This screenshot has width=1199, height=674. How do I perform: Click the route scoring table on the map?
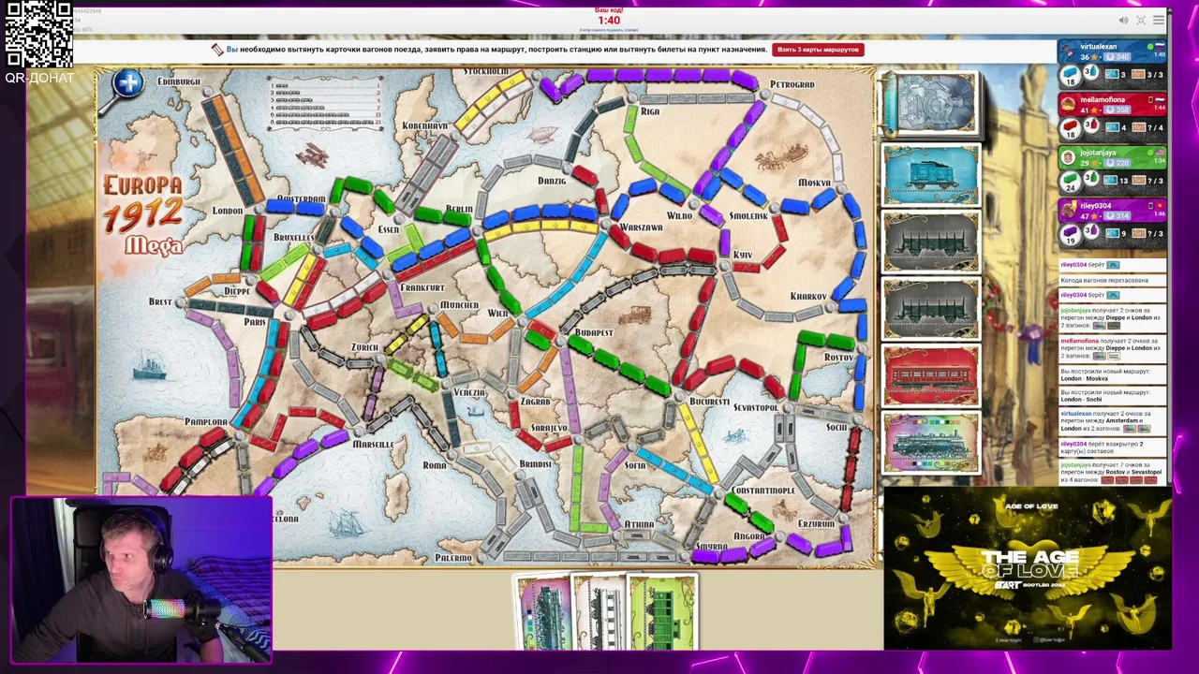click(x=326, y=103)
